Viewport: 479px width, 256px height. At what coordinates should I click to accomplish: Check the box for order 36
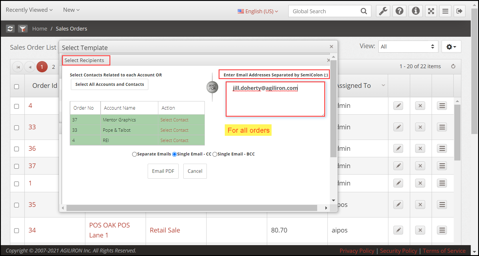pos(17,149)
